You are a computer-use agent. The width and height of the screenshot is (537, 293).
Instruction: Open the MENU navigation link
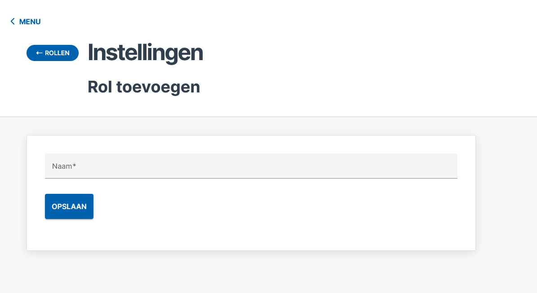point(30,22)
